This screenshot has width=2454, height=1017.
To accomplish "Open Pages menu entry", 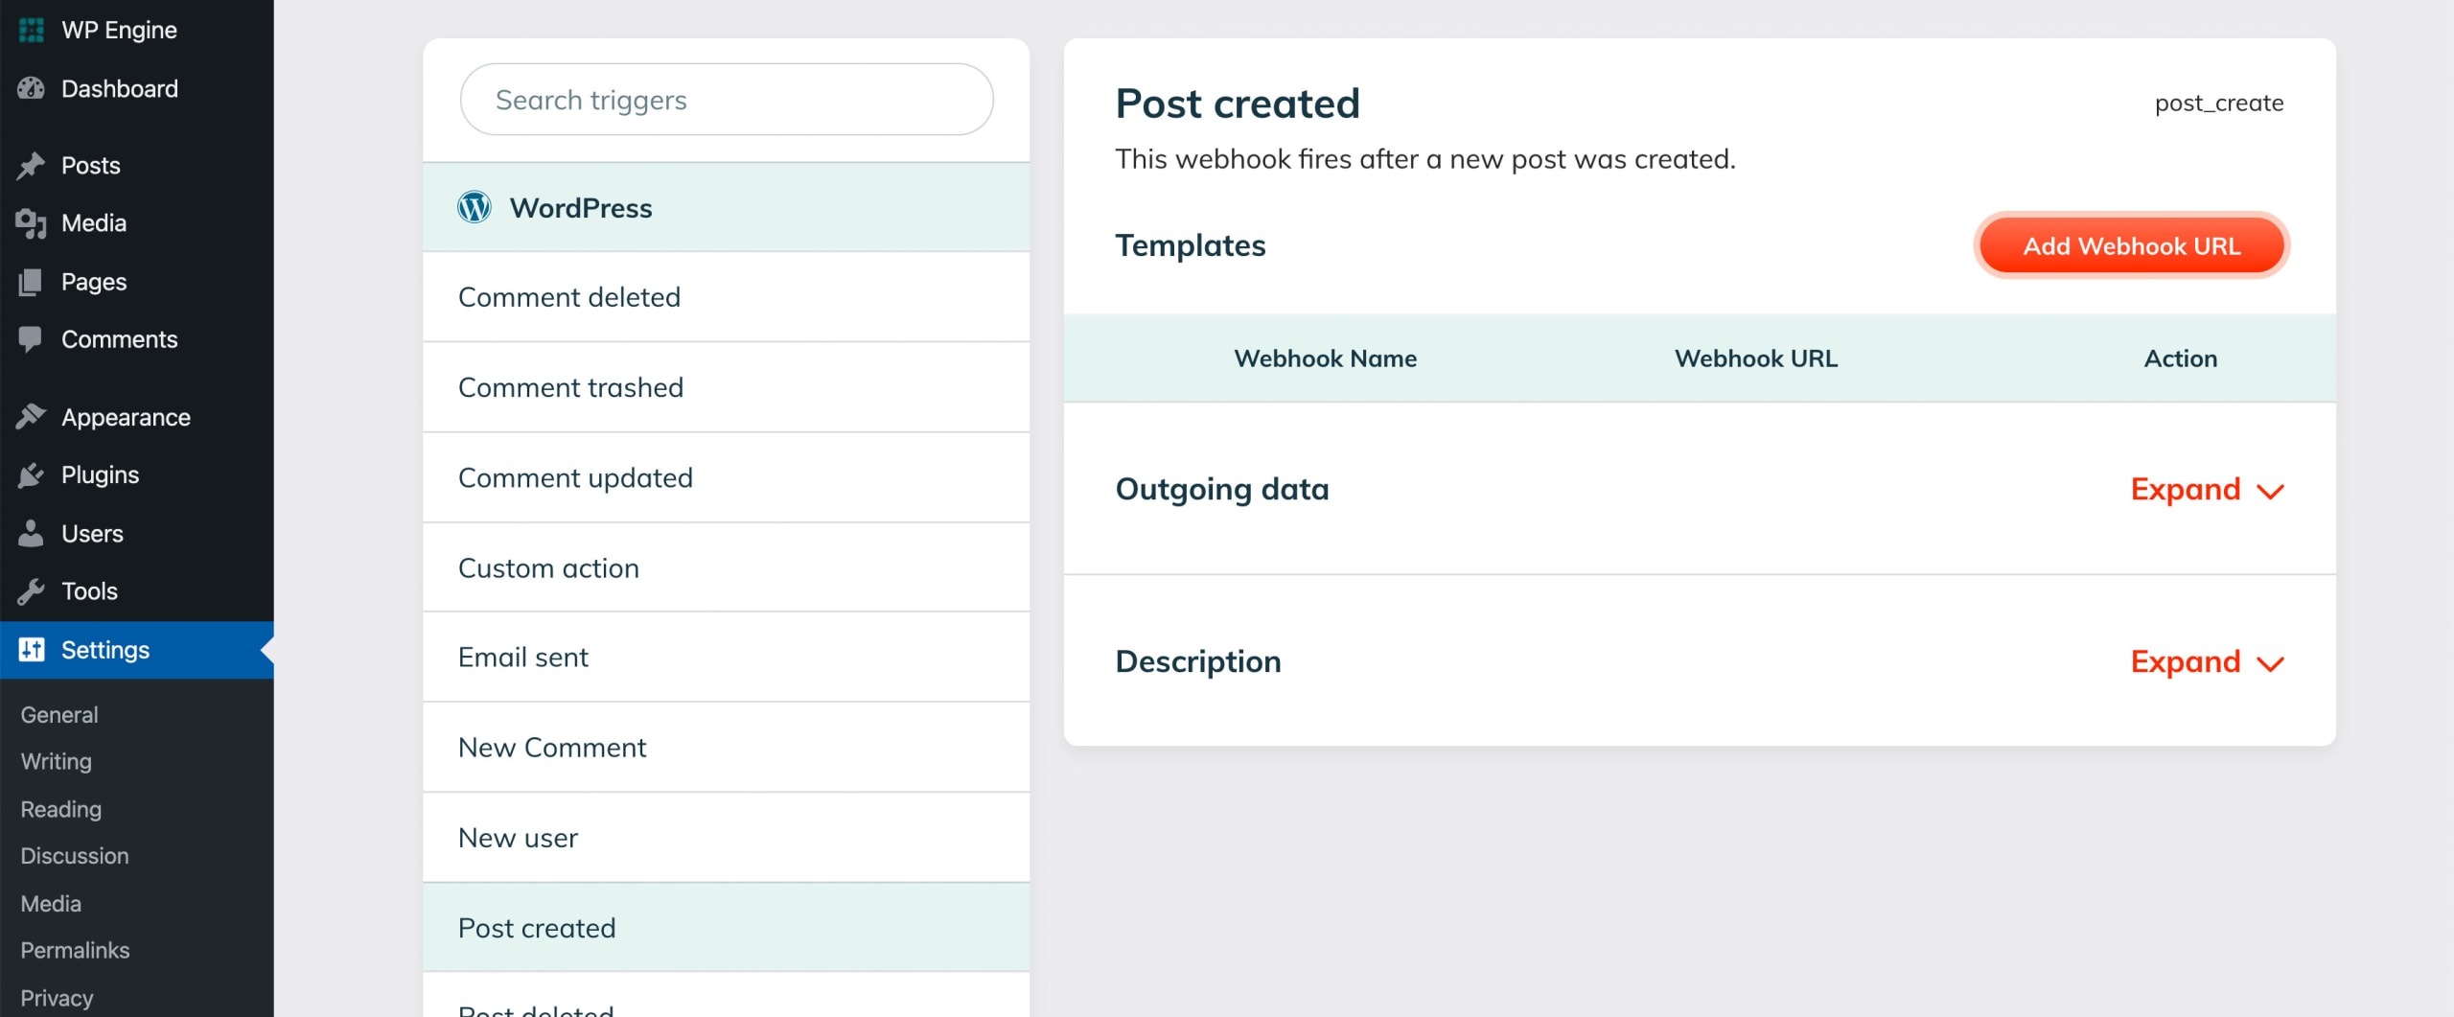I will pos(137,282).
